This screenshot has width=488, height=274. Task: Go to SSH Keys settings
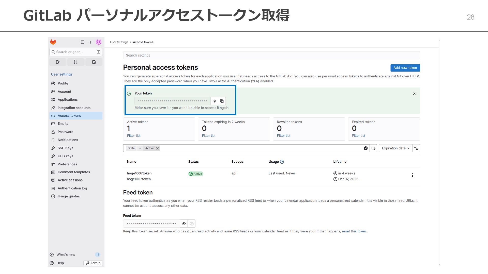pos(65,148)
